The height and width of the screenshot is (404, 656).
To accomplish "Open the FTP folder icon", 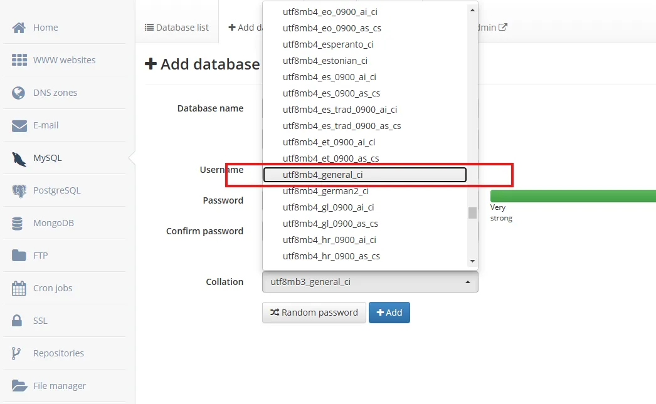I will point(19,256).
